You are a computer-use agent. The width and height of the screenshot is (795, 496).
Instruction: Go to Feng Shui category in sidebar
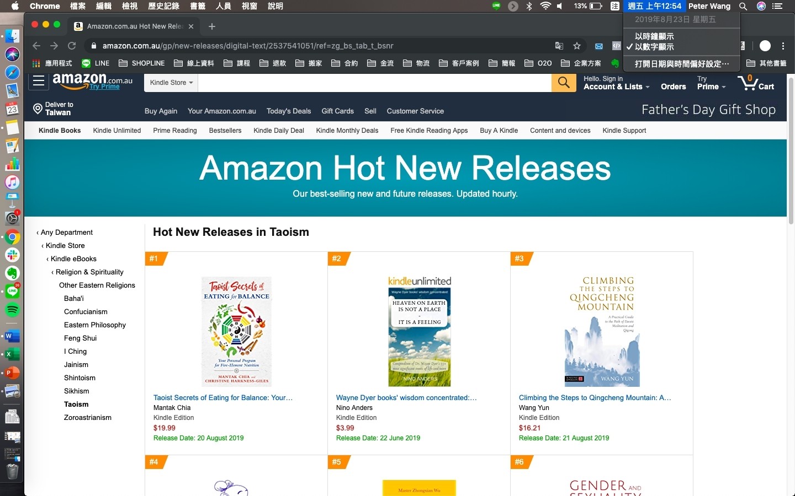click(80, 338)
